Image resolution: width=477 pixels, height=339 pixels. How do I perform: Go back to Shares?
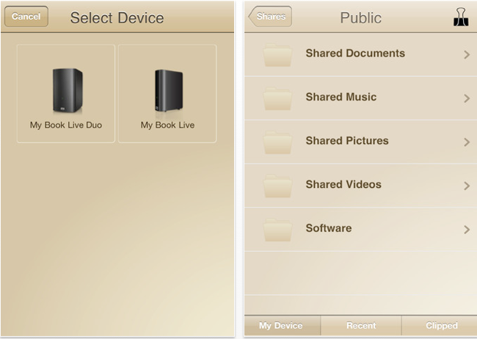click(x=270, y=16)
